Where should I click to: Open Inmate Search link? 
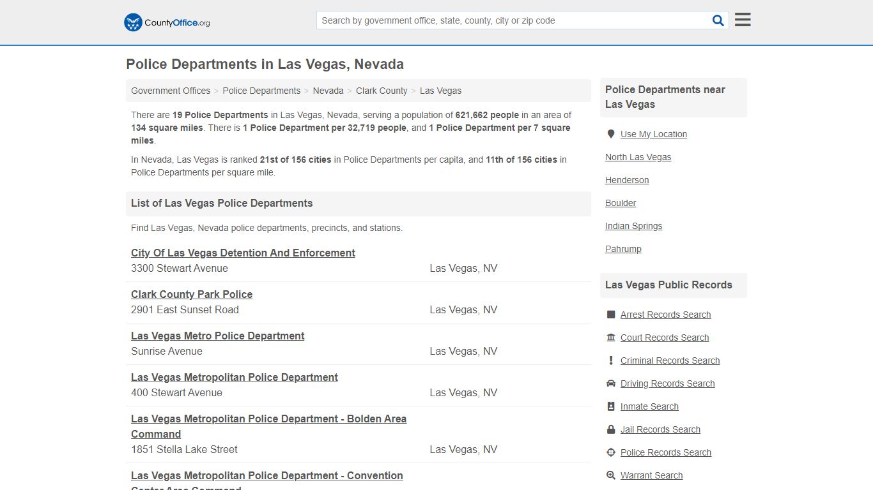(649, 406)
